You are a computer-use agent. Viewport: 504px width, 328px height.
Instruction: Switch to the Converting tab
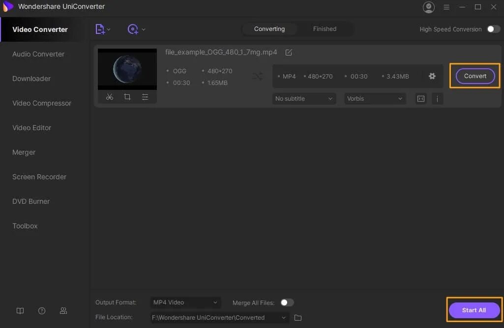(269, 29)
